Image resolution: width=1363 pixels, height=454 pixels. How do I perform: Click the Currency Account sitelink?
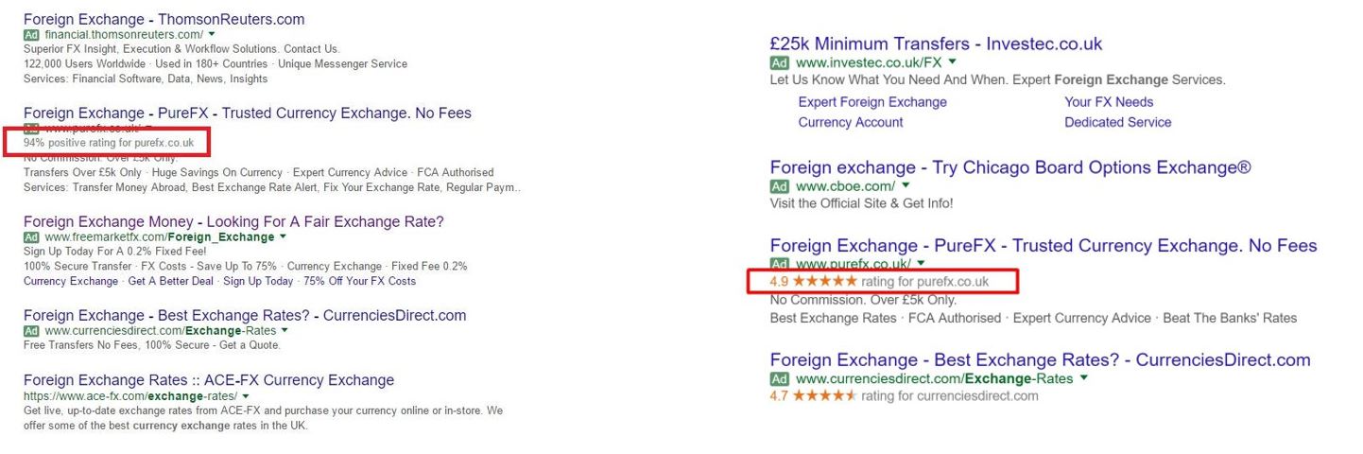coord(851,122)
